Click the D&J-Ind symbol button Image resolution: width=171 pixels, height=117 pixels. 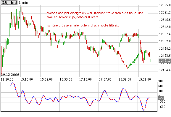(x=9, y=2)
